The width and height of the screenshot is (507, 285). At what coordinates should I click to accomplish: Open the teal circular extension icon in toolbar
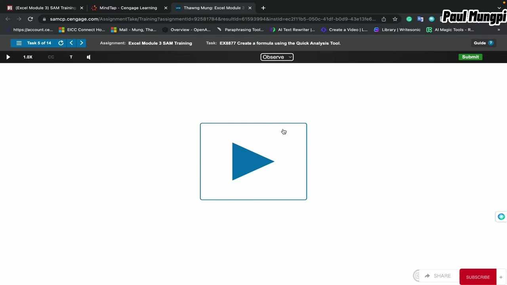pyautogui.click(x=432, y=19)
